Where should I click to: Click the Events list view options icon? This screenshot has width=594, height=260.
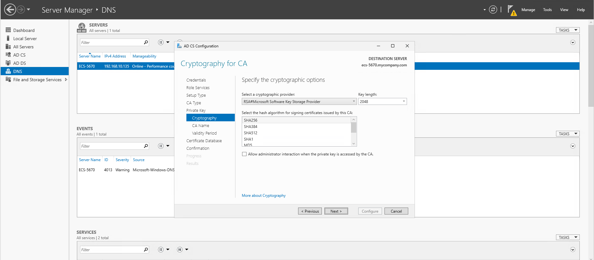[161, 146]
